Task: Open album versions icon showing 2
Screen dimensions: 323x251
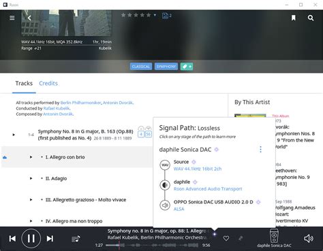Action: pos(166,16)
